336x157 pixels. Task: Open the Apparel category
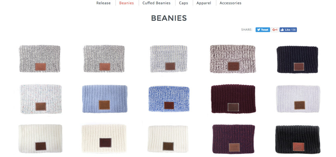[x=204, y=3]
